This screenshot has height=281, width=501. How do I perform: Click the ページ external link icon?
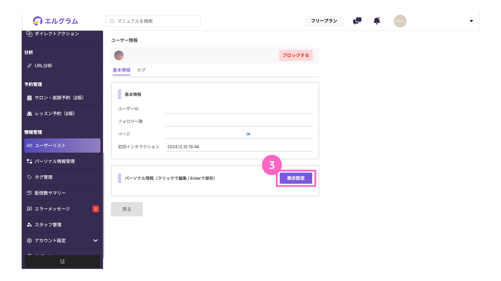point(248,134)
